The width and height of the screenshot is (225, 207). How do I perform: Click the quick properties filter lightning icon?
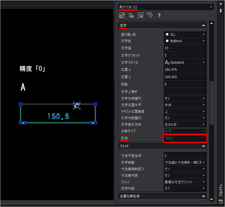pos(150,15)
